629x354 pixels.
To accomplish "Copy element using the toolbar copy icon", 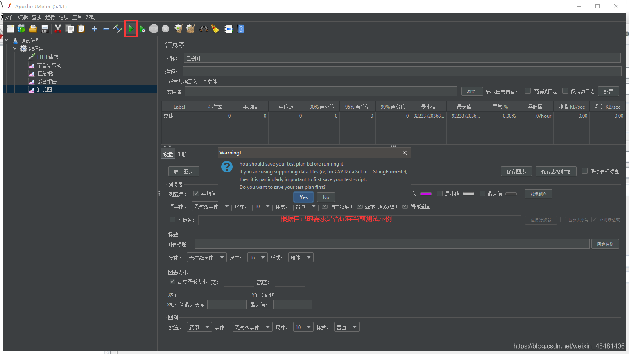I will [70, 29].
